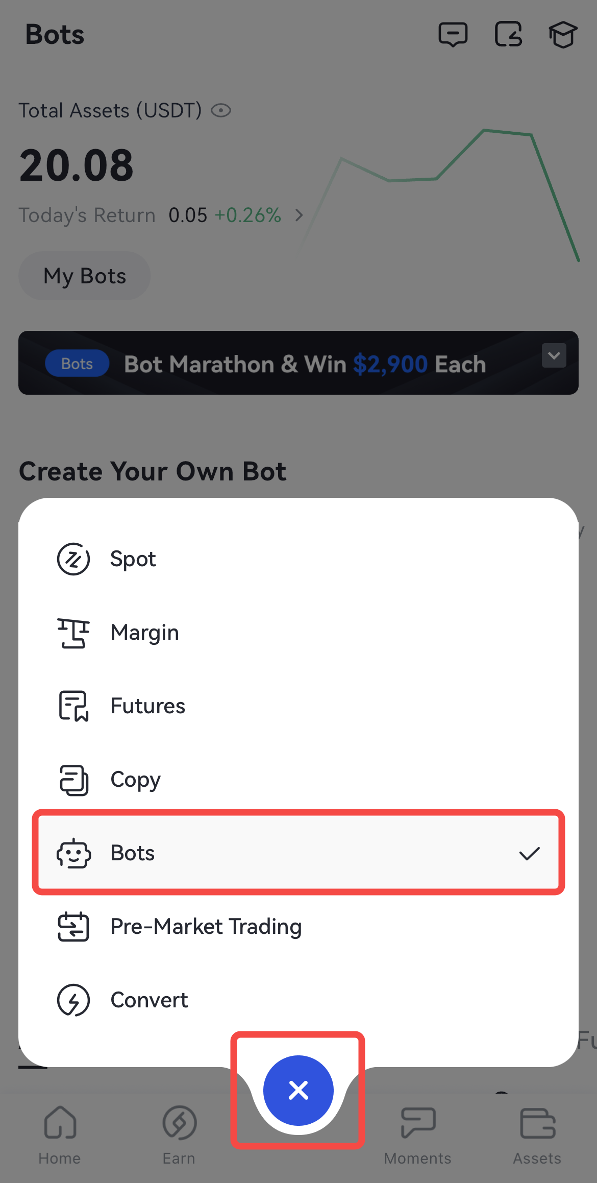Screen dimensions: 597x1183
Task: Tap the Spot trading icon
Action: (x=73, y=559)
